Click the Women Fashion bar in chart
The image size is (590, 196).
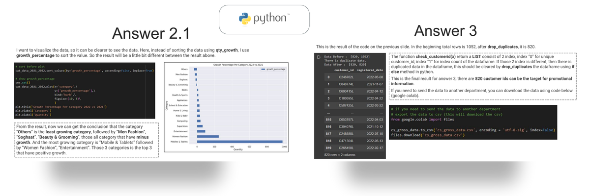(207, 136)
